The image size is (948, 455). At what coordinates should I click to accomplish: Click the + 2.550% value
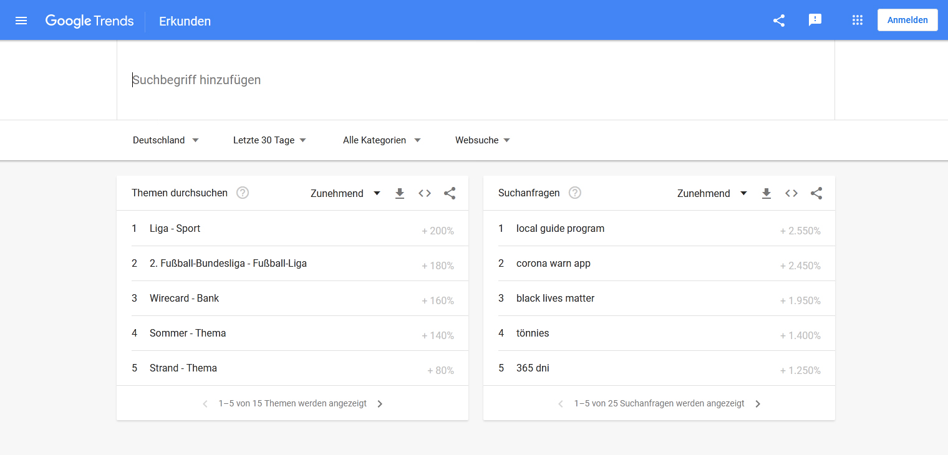coord(800,231)
